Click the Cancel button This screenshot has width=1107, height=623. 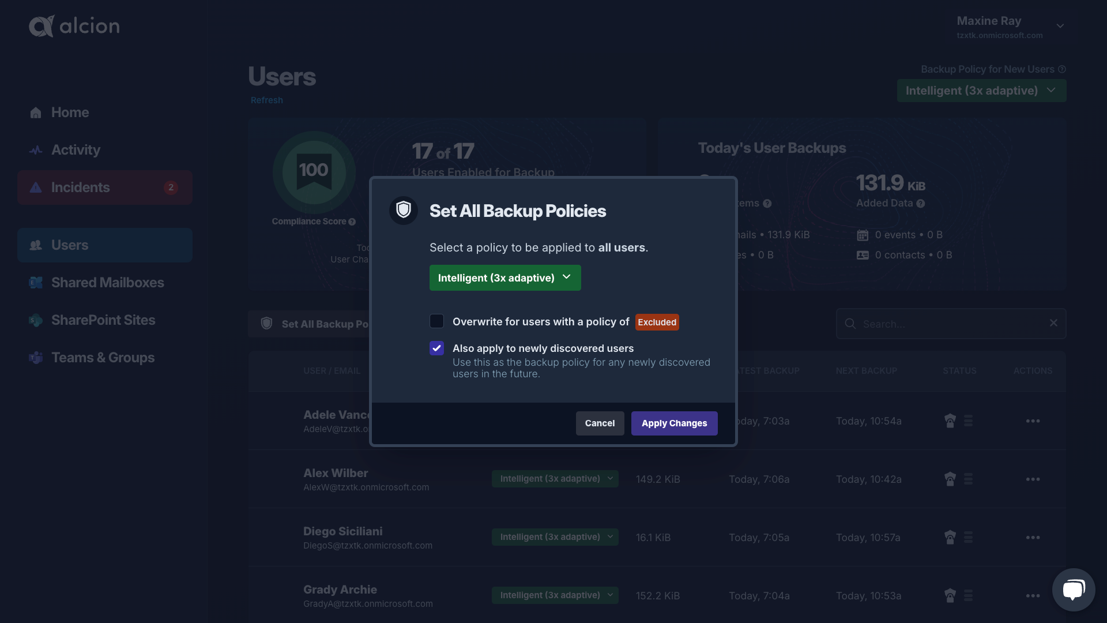pyautogui.click(x=600, y=423)
